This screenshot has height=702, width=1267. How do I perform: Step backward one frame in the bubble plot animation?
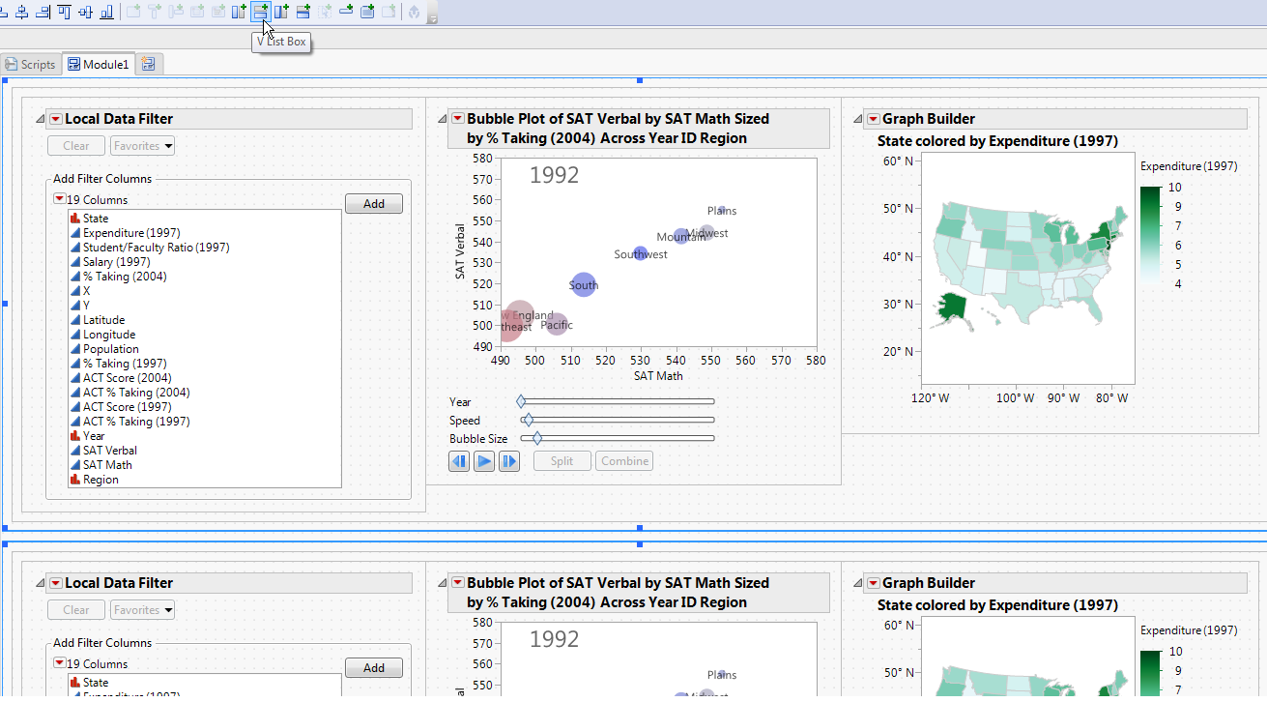459,461
